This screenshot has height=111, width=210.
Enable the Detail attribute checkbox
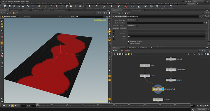coord(114,31)
